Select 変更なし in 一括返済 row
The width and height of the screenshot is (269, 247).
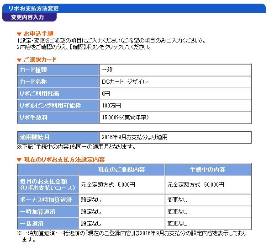177,224
